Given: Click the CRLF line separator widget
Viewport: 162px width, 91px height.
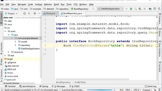Looking at the screenshot, I should coord(128,90).
